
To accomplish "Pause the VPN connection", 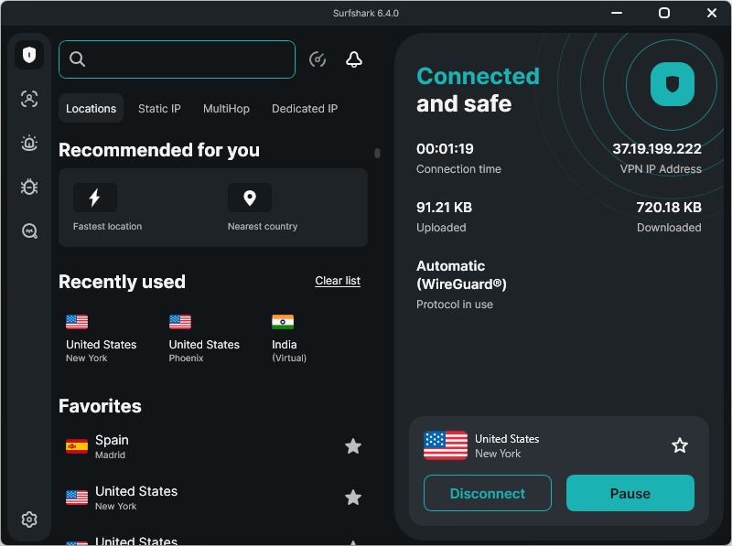I will pos(630,493).
